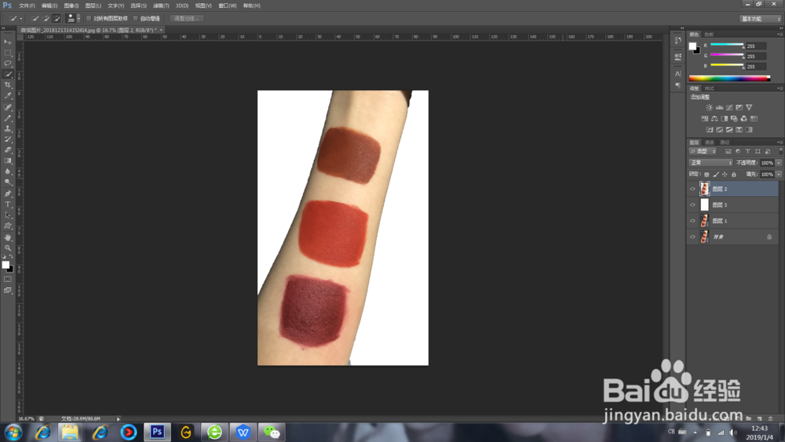Choose New selection mode in options bar
785x442 pixels.
click(35, 19)
